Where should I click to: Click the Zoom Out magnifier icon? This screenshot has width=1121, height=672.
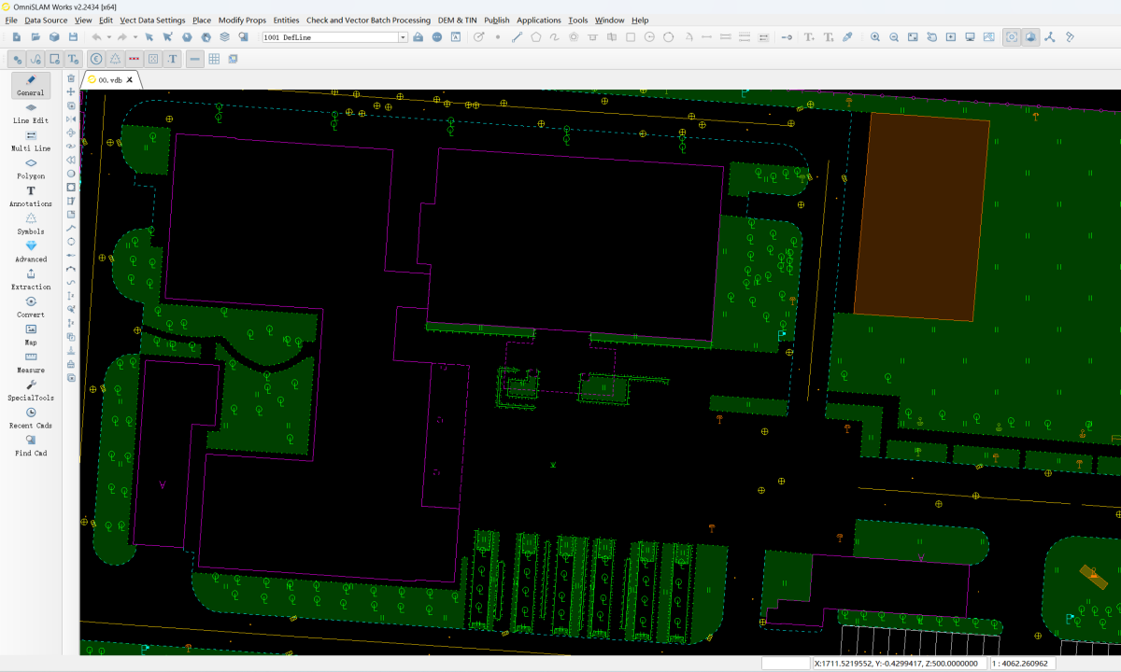pyautogui.click(x=894, y=37)
